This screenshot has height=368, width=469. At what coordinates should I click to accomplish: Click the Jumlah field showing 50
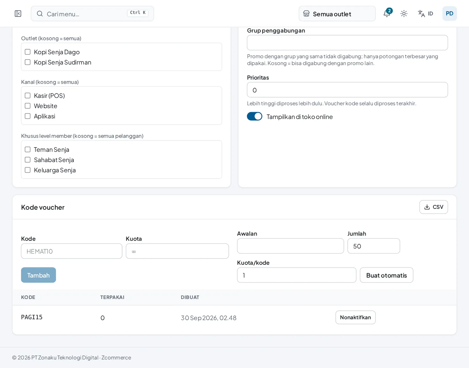click(374, 246)
